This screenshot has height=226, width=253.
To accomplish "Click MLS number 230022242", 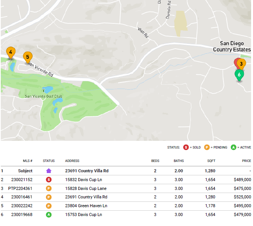I will 22,206.
